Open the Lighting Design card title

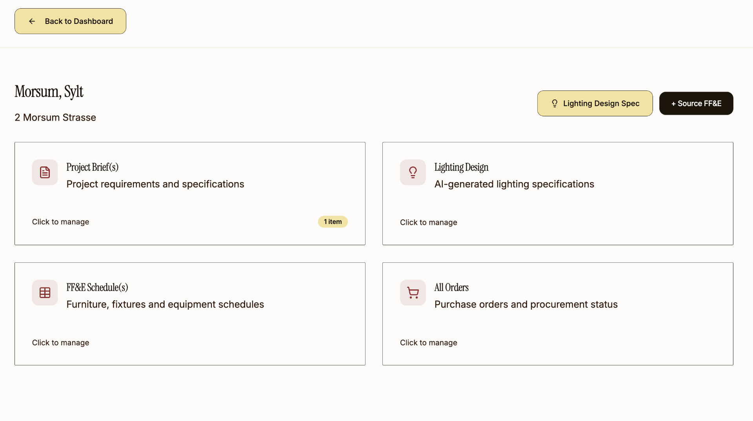(461, 167)
